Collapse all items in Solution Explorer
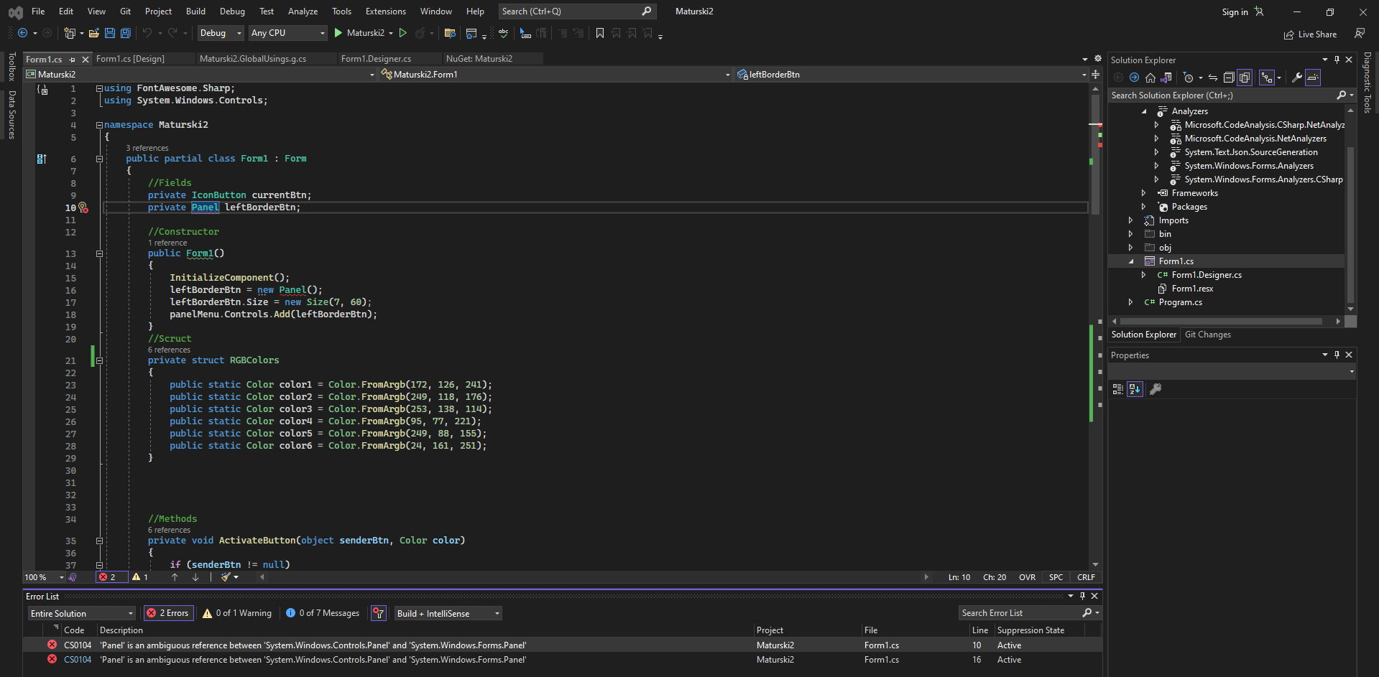The image size is (1379, 677). pyautogui.click(x=1229, y=78)
